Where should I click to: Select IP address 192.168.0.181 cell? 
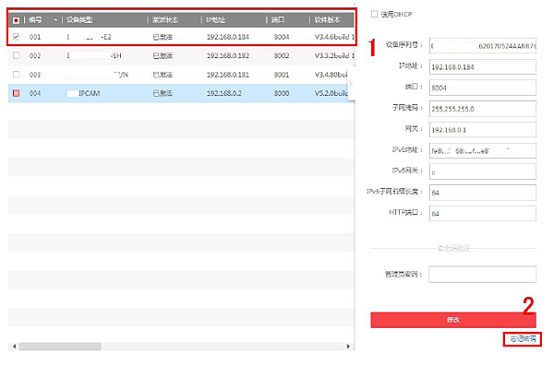pos(228,75)
